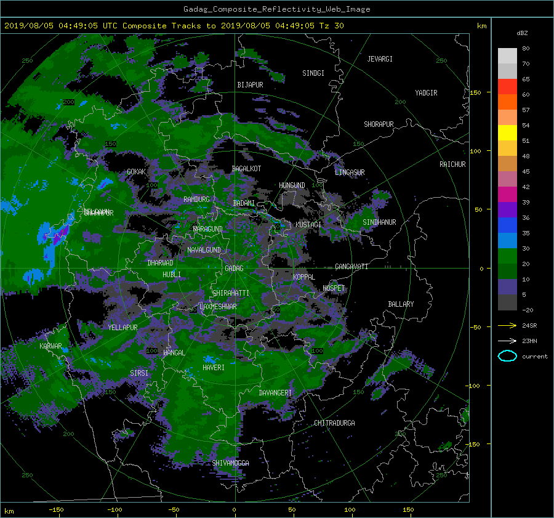Click the white 23MN arrow legend icon

[x=507, y=341]
